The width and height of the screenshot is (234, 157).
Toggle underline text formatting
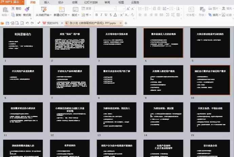click(106, 15)
